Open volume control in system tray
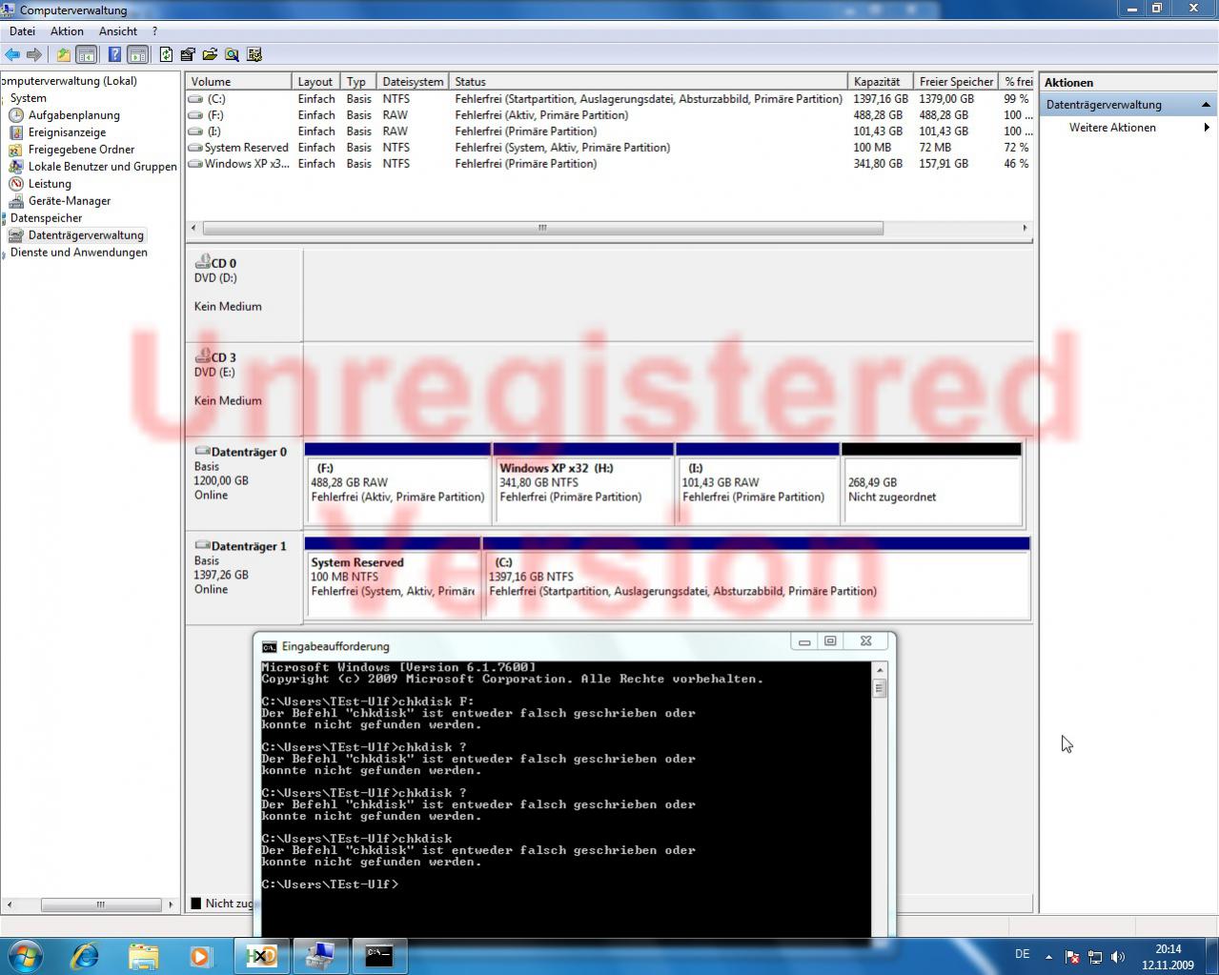The height and width of the screenshot is (975, 1219). [1118, 956]
